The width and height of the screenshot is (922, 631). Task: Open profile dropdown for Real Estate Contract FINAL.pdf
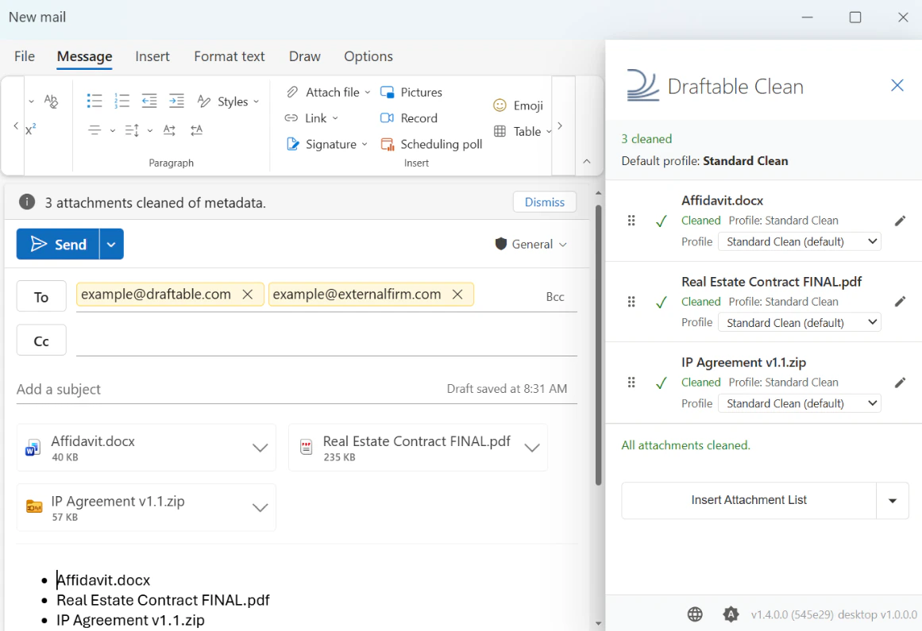click(800, 322)
